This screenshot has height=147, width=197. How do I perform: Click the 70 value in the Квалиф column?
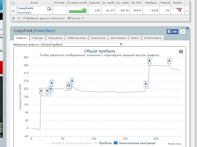click(167, 11)
